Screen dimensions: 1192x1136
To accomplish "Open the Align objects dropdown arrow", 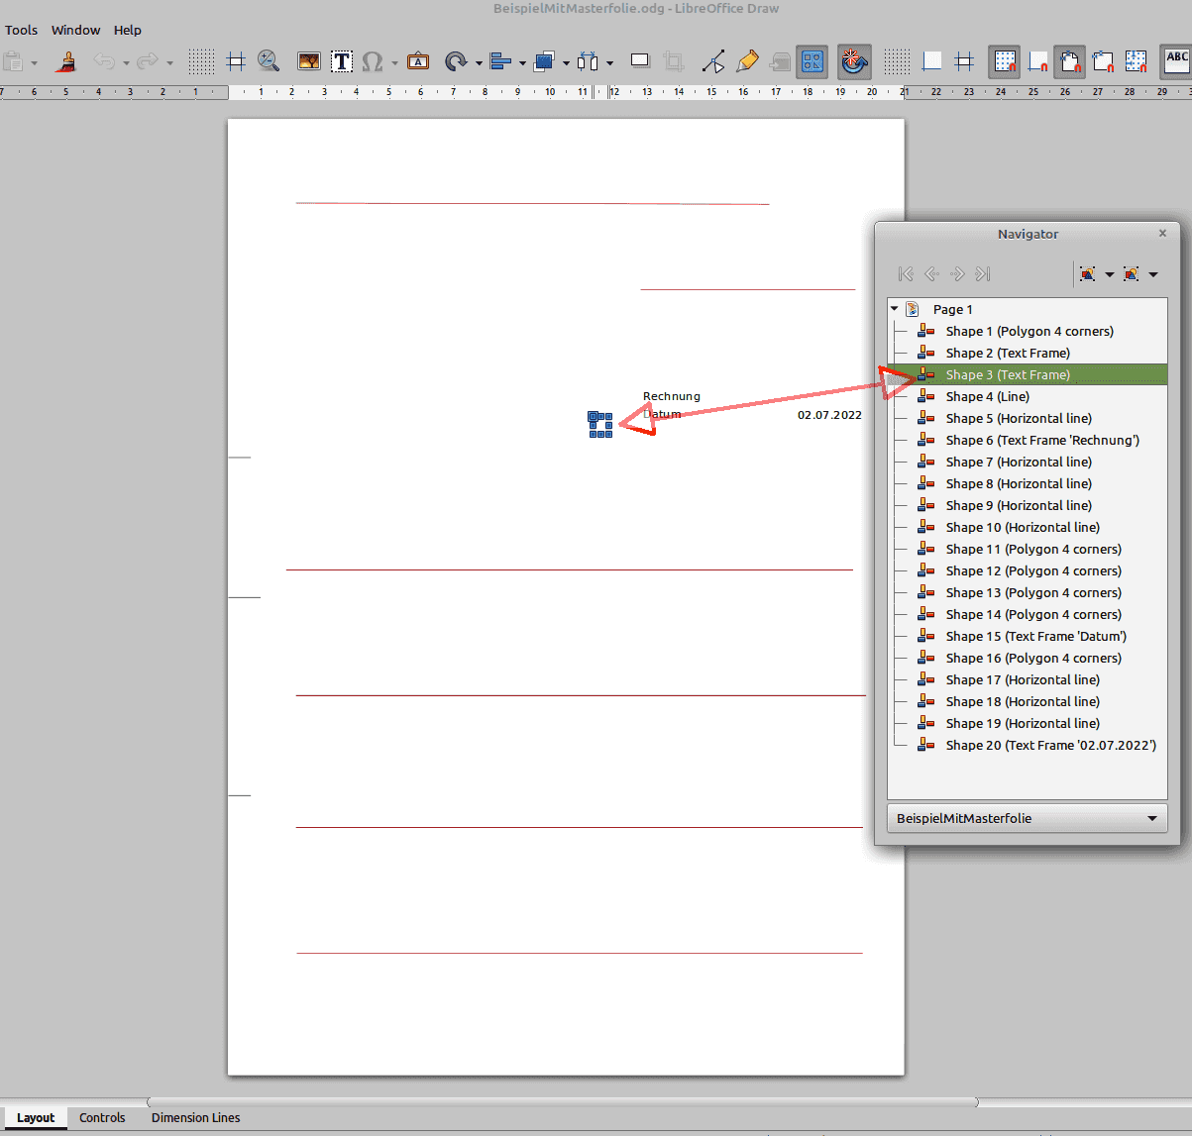I will click(522, 63).
